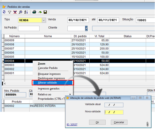Screen dimensions: 155x132
Task: Click the refresh icon in toolbar
Action: tap(4, 12)
